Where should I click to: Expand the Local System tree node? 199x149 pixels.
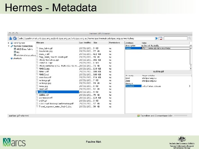click(9, 43)
